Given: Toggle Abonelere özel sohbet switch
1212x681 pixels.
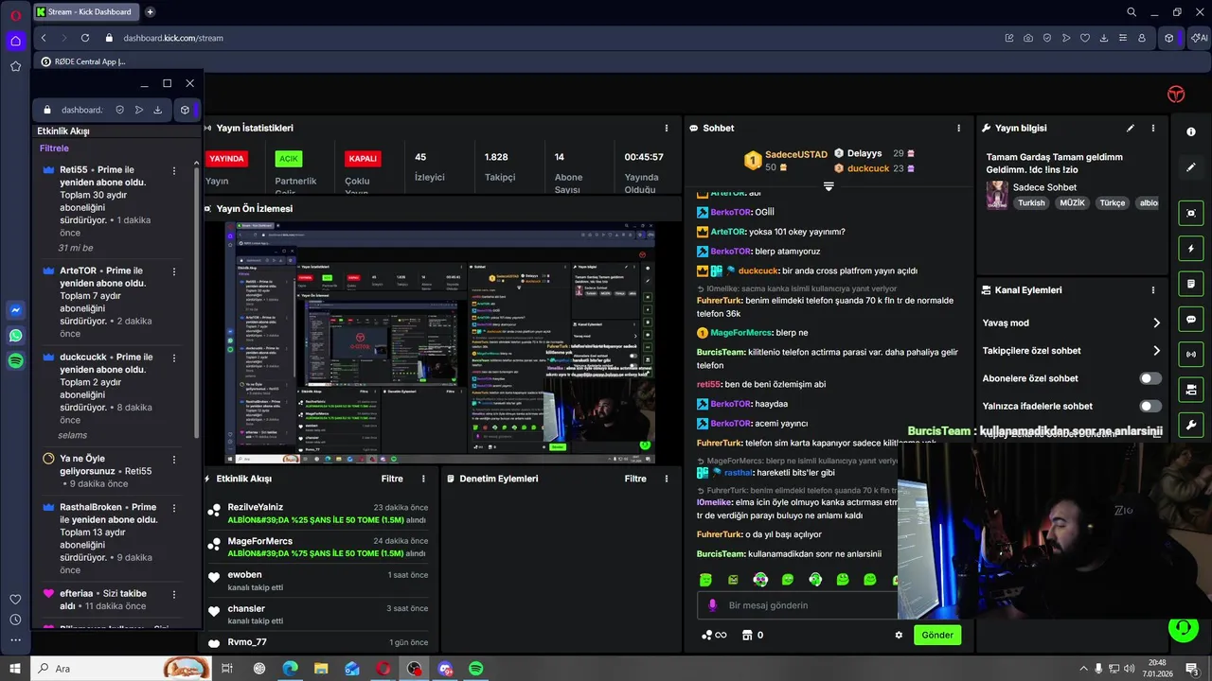Looking at the screenshot, I should point(1150,378).
